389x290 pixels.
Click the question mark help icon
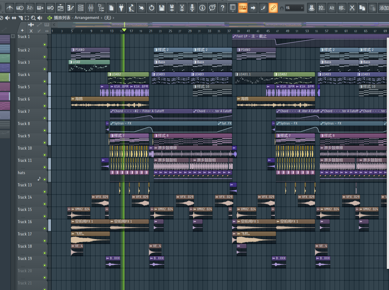(x=222, y=8)
